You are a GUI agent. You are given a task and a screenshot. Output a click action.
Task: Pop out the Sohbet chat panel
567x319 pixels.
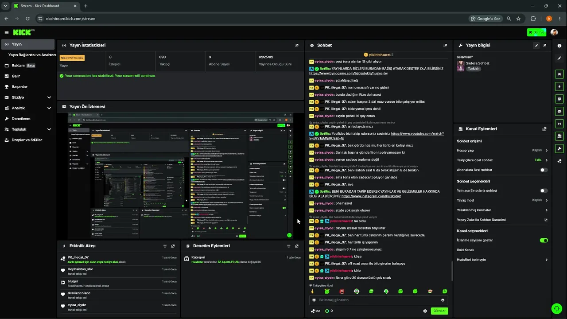pos(445,45)
